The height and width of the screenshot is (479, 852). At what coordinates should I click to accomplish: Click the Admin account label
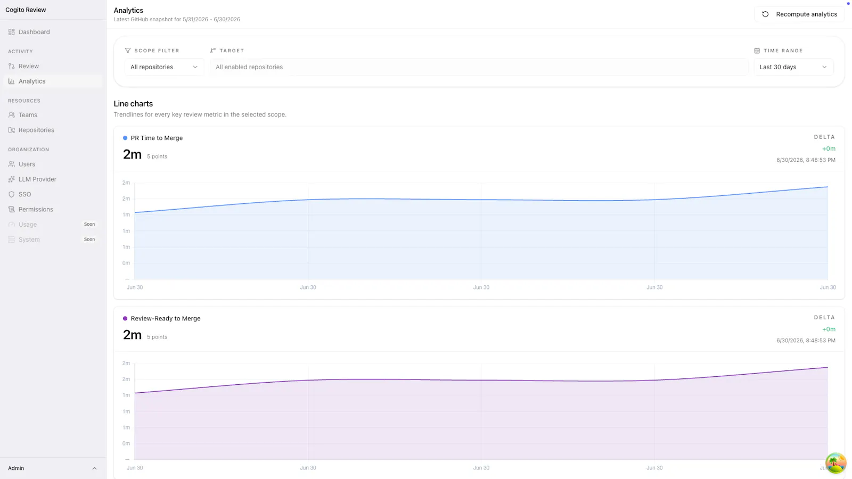click(x=16, y=468)
